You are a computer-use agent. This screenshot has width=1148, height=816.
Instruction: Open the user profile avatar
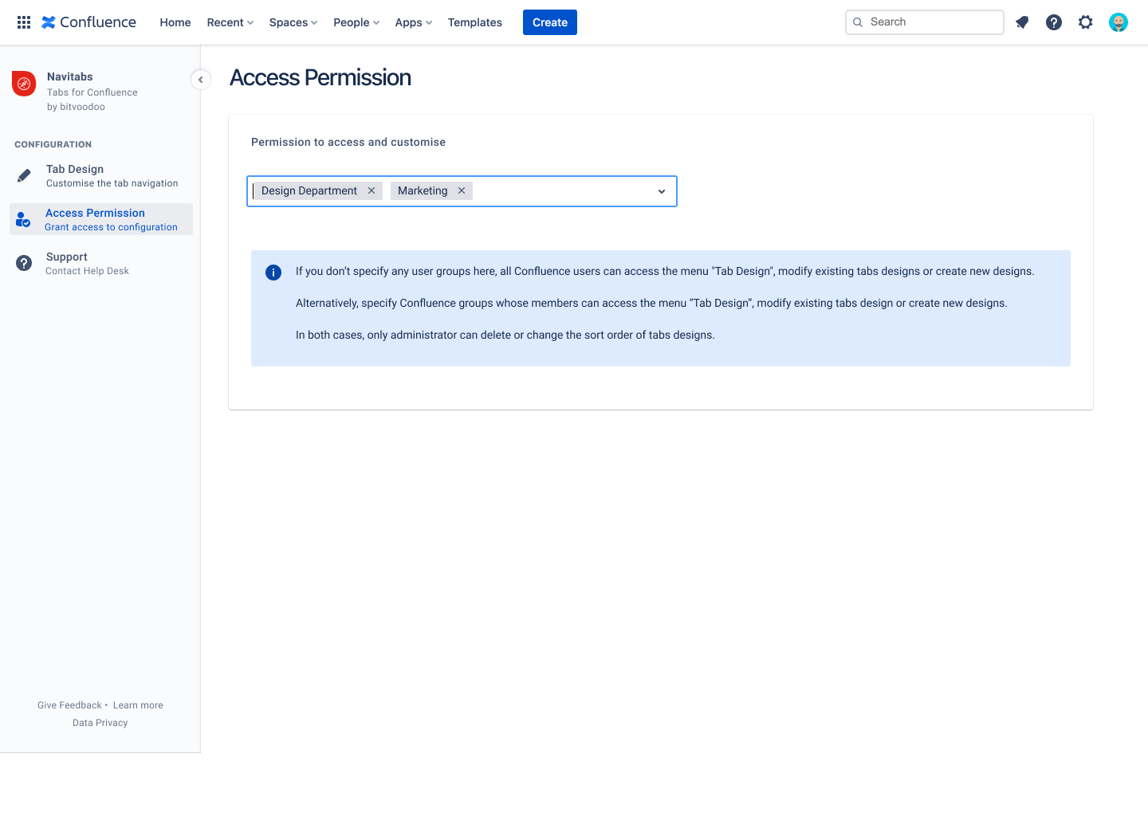coord(1119,22)
